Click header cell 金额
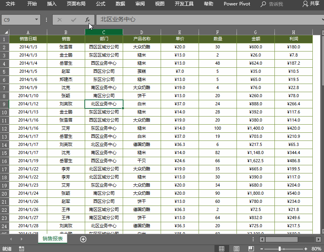Image resolution: width=324 pixels, height=252 pixels. (255, 39)
